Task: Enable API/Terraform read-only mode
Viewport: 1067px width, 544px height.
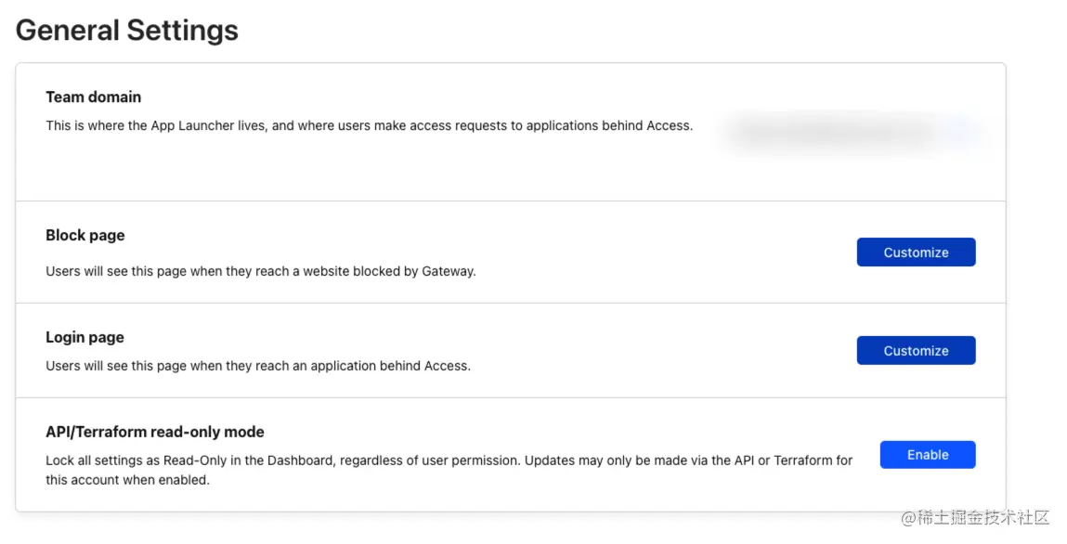Action: click(x=928, y=455)
